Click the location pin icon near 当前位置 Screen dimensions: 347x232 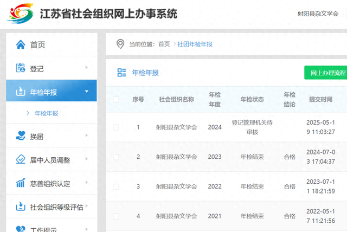pos(120,44)
